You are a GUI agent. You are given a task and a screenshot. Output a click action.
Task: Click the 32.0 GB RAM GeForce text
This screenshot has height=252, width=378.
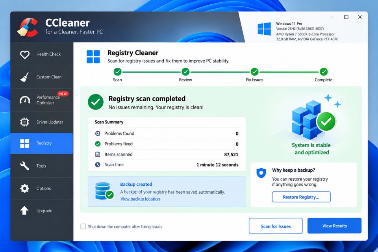(x=307, y=39)
